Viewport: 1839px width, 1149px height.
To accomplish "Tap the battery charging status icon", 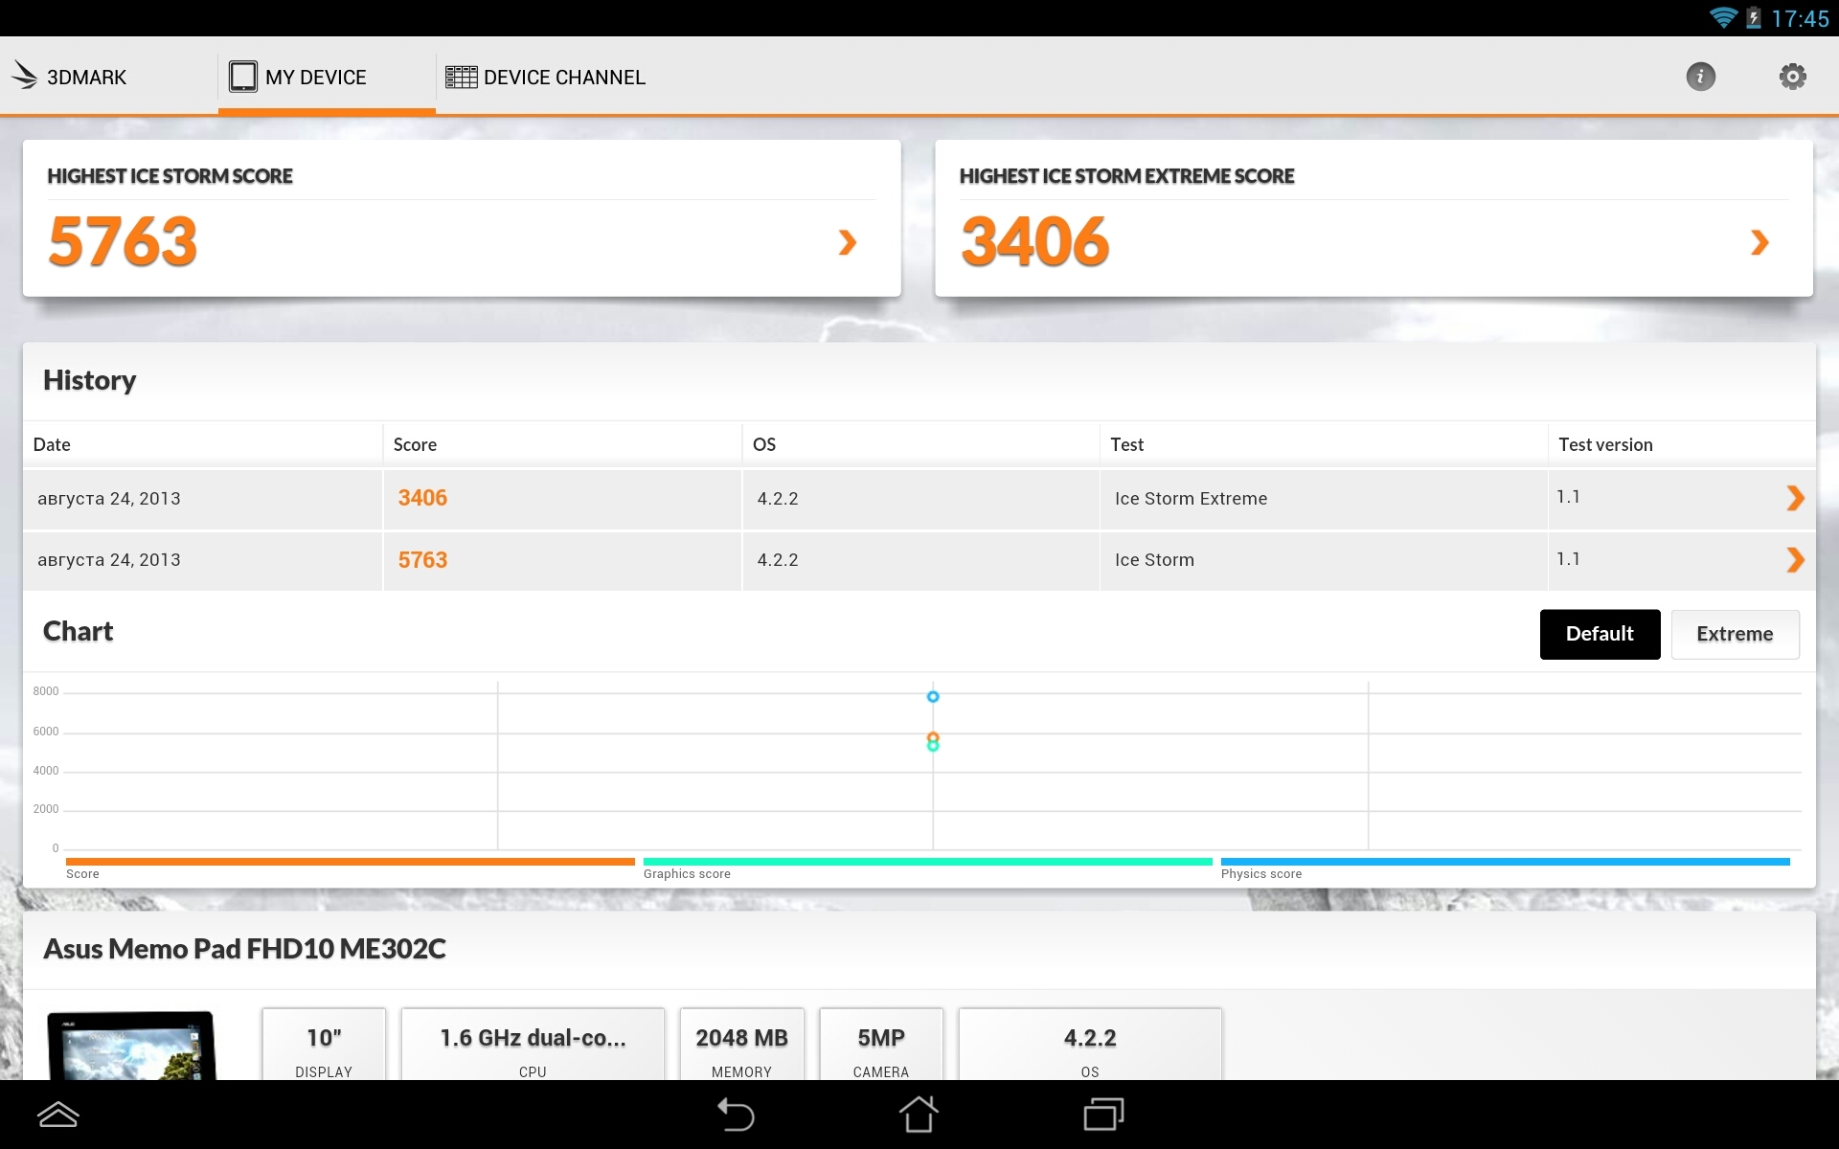I will pos(1754,17).
